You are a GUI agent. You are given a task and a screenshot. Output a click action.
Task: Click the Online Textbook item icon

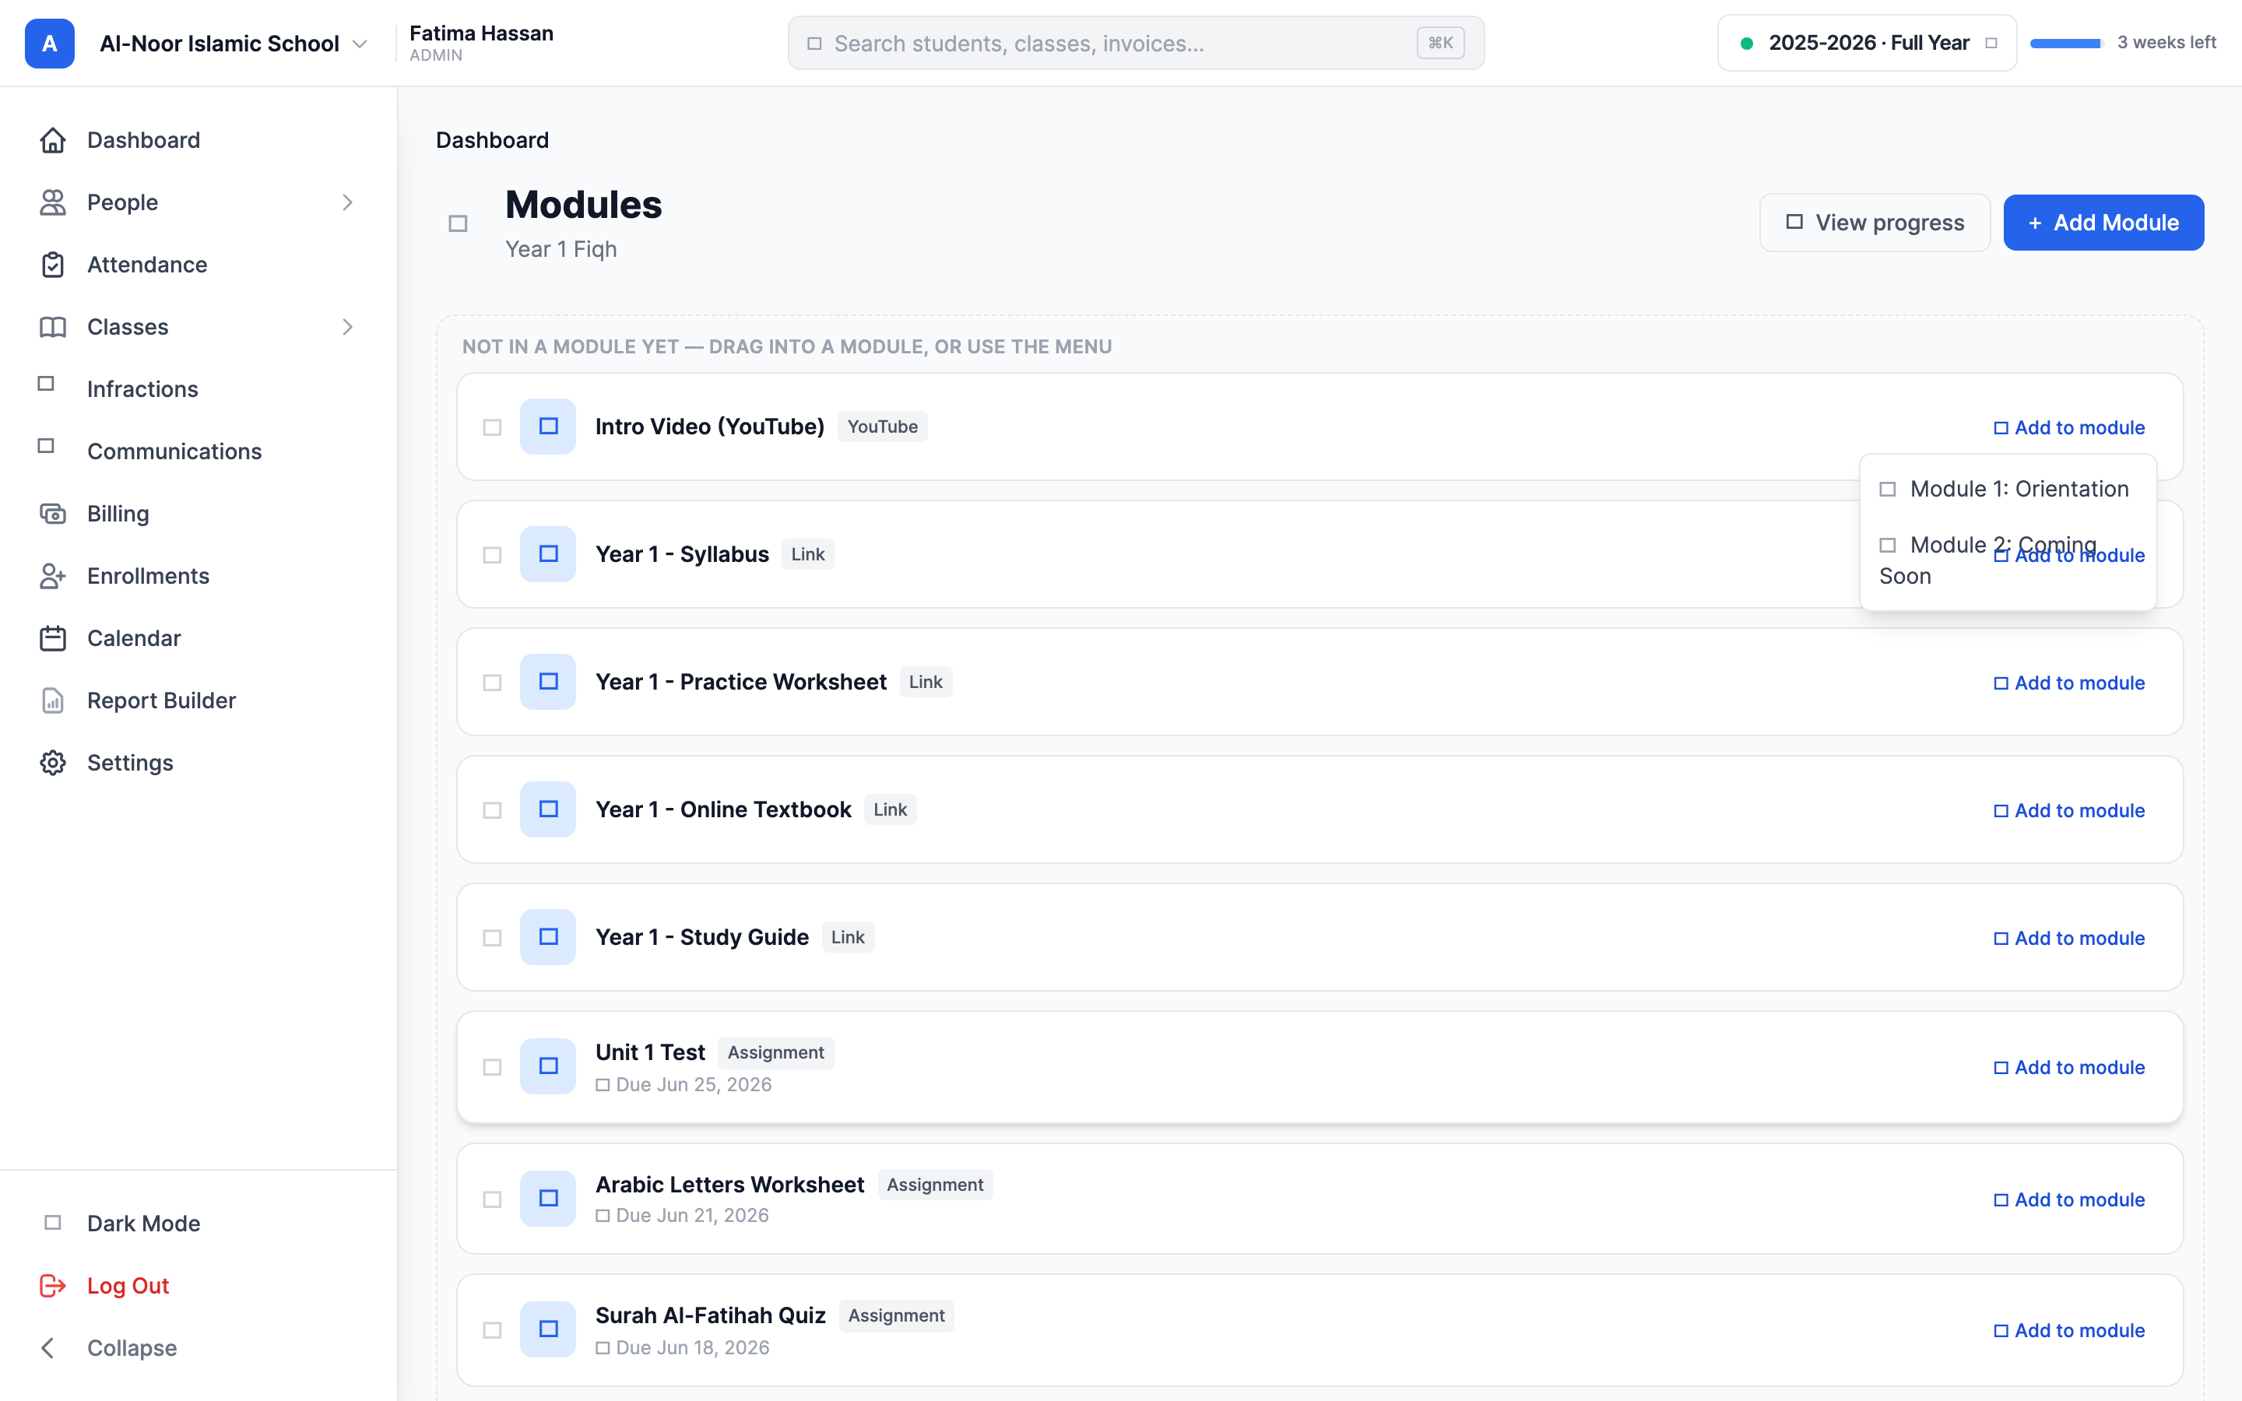(x=547, y=809)
